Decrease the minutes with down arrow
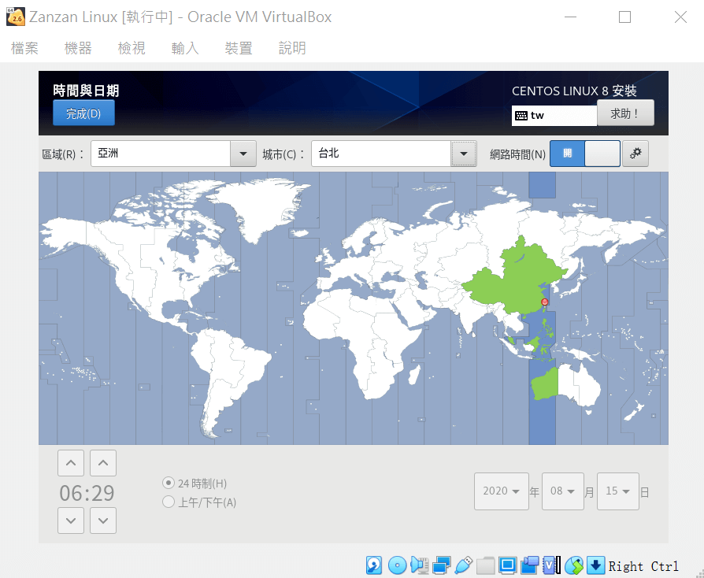This screenshot has width=704, height=578. click(x=103, y=521)
